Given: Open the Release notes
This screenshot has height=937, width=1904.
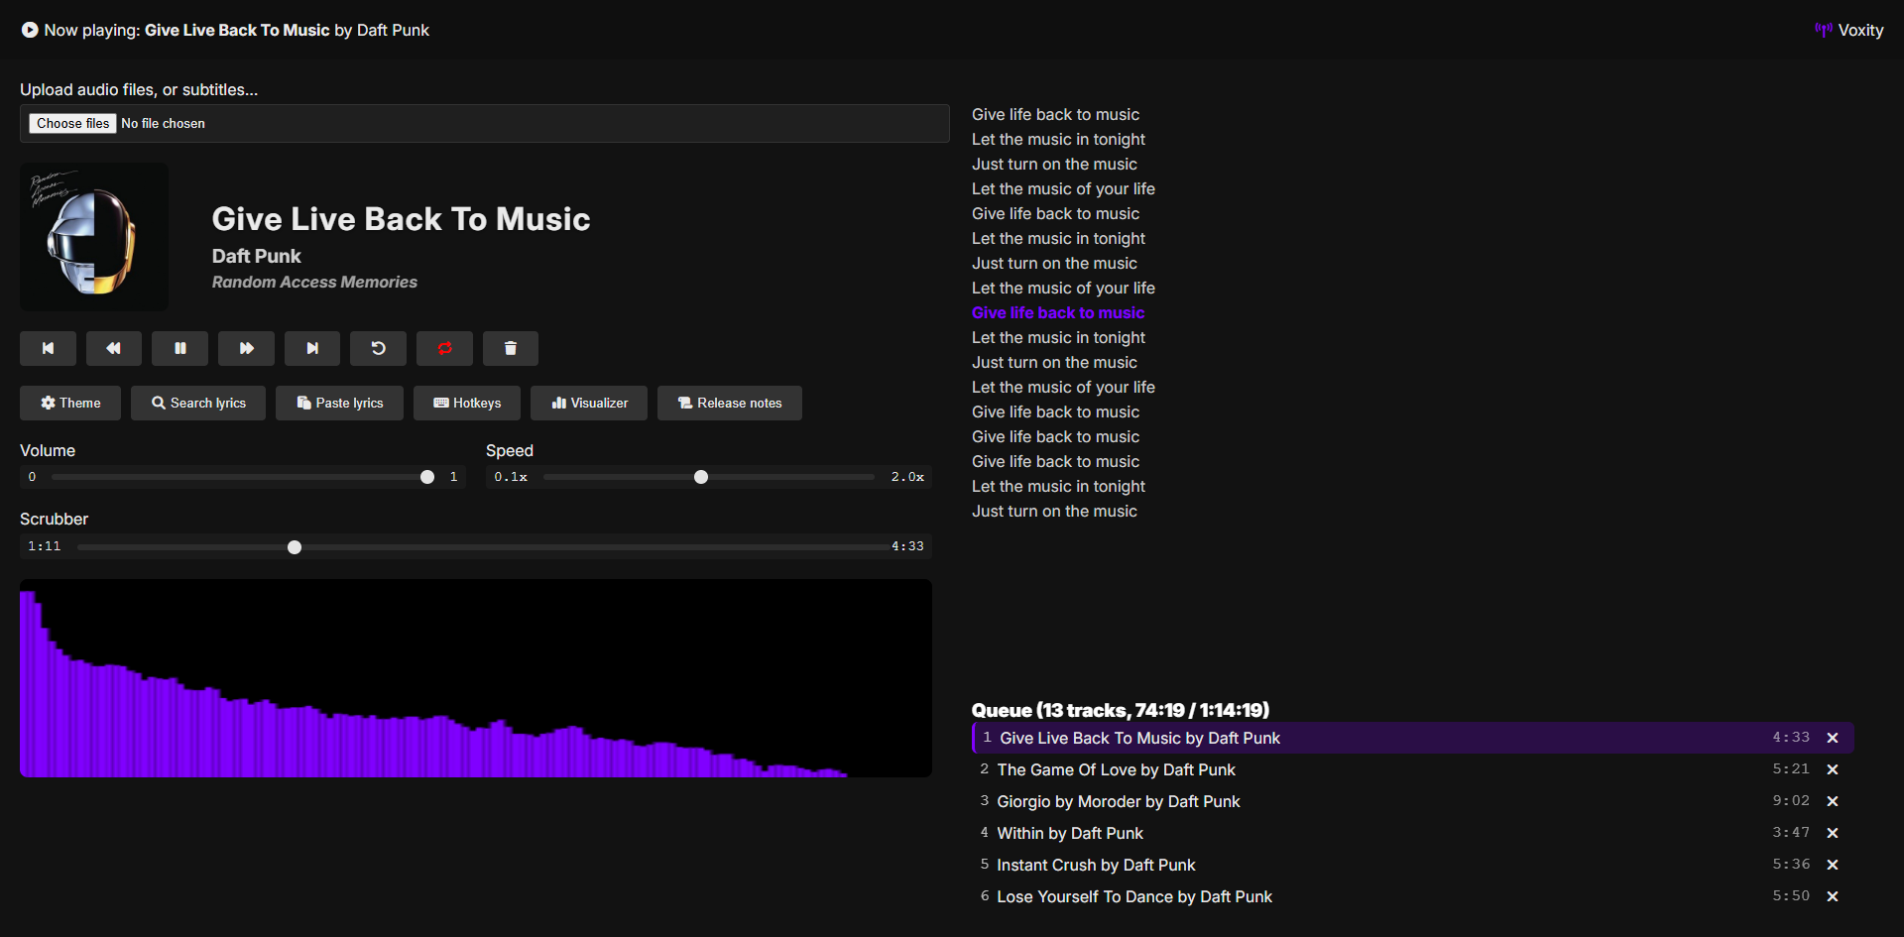Looking at the screenshot, I should click(x=730, y=403).
